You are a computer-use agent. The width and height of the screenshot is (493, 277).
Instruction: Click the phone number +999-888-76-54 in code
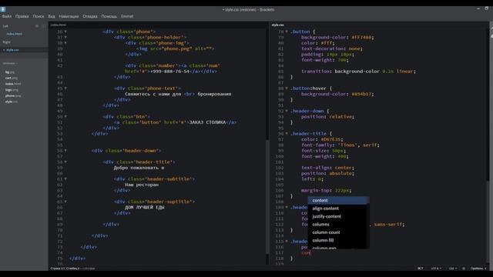click(170, 72)
